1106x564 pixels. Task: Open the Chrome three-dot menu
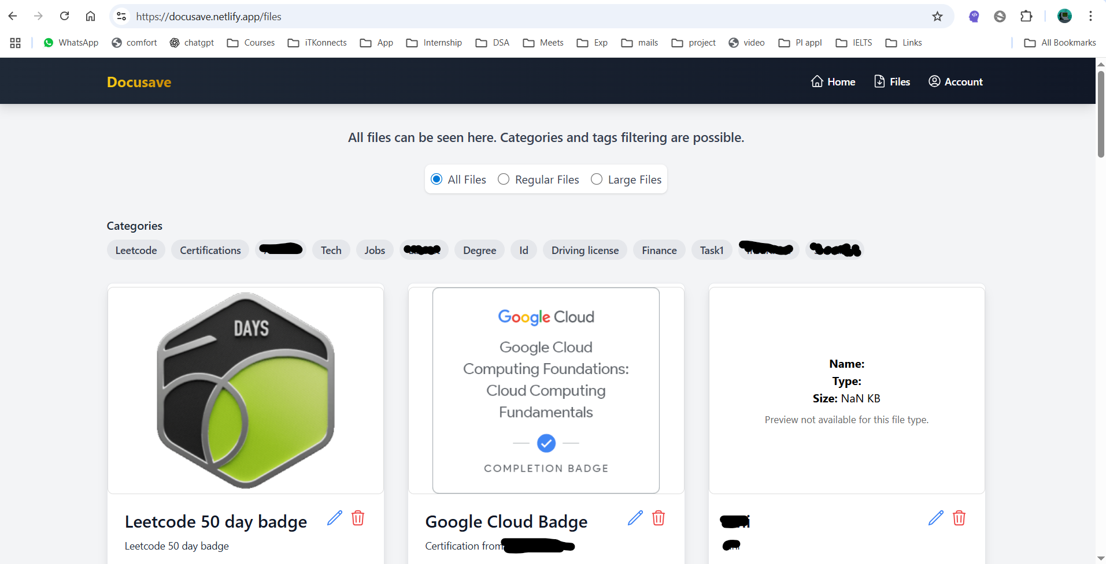pyautogui.click(x=1090, y=16)
